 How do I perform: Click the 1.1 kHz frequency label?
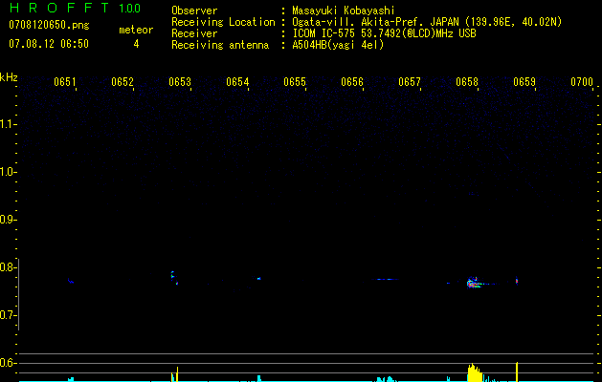(x=8, y=124)
